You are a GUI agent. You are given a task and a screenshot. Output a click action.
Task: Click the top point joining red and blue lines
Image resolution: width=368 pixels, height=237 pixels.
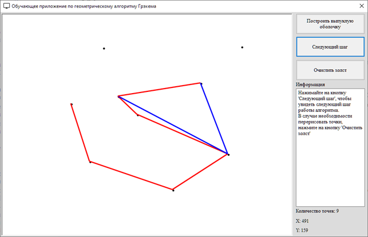(x=201, y=83)
